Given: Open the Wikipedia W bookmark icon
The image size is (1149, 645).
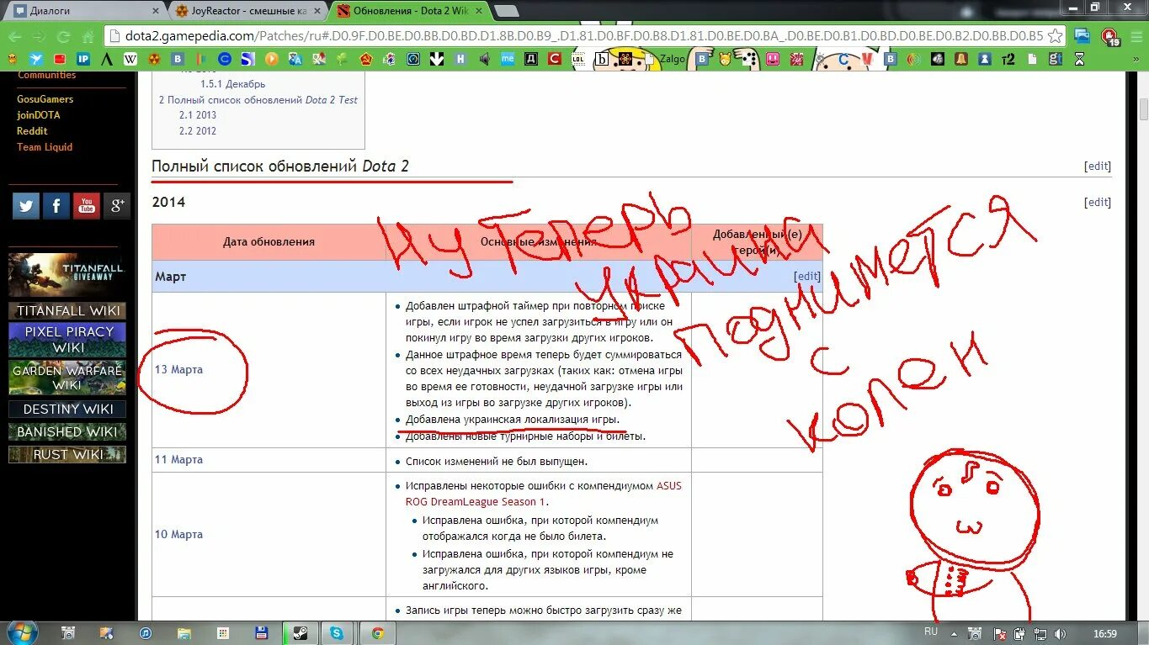Looking at the screenshot, I should pyautogui.click(x=130, y=60).
